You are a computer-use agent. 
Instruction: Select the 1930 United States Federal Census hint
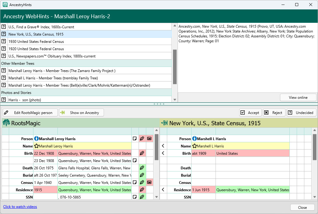pyautogui.click(x=36, y=42)
